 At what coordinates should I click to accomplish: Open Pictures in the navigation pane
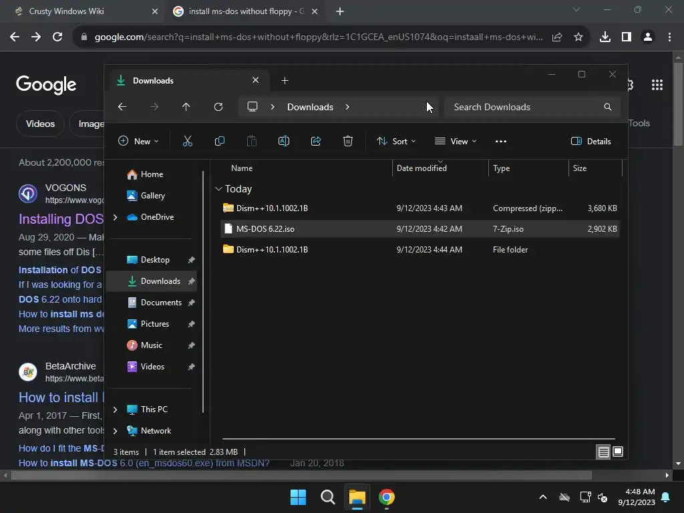151,324
